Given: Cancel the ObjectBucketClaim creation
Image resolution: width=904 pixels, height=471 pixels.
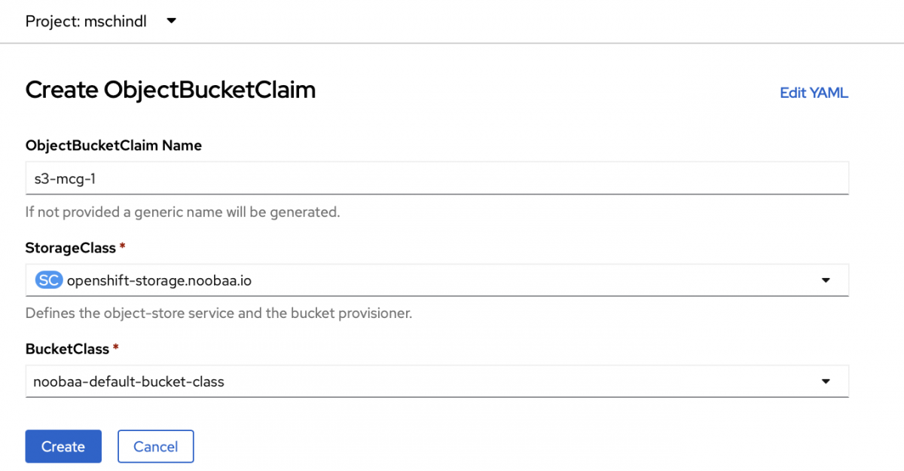Looking at the screenshot, I should [x=155, y=446].
